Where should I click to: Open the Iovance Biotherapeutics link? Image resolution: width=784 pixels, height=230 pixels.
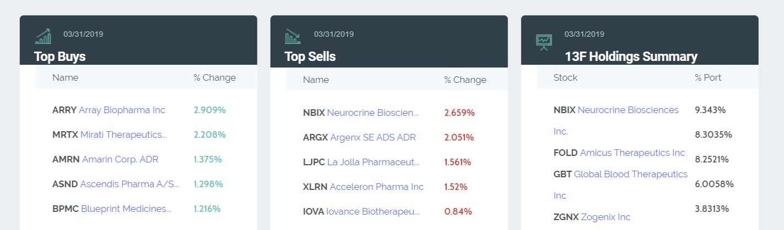pos(372,211)
